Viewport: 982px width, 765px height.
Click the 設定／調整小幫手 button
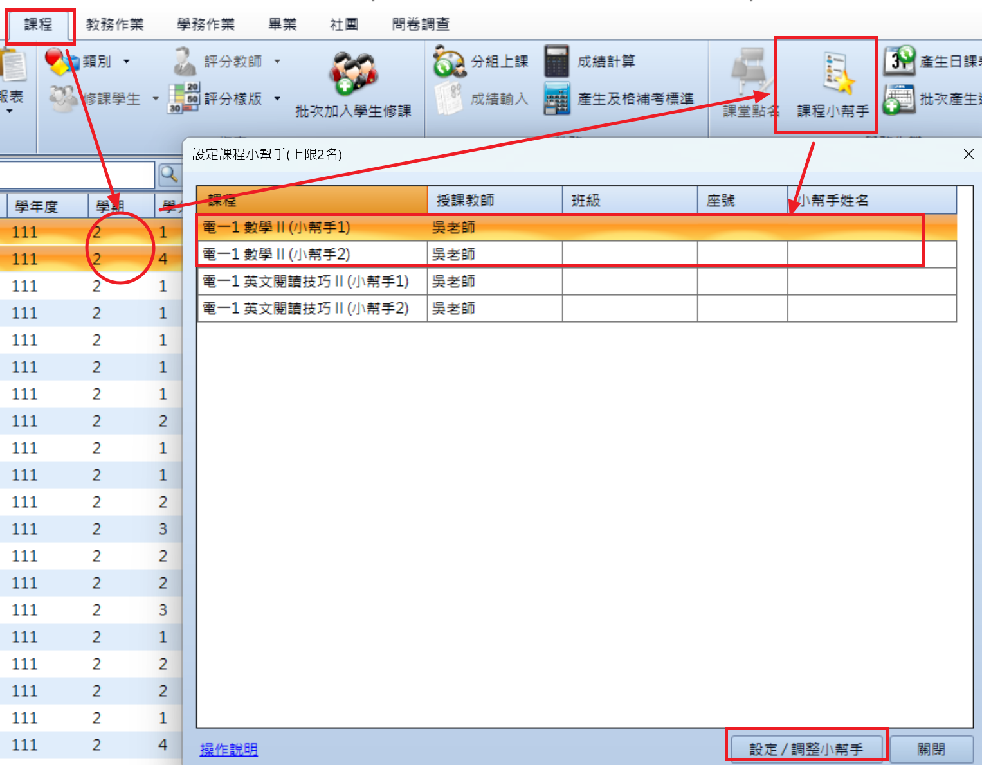(806, 750)
